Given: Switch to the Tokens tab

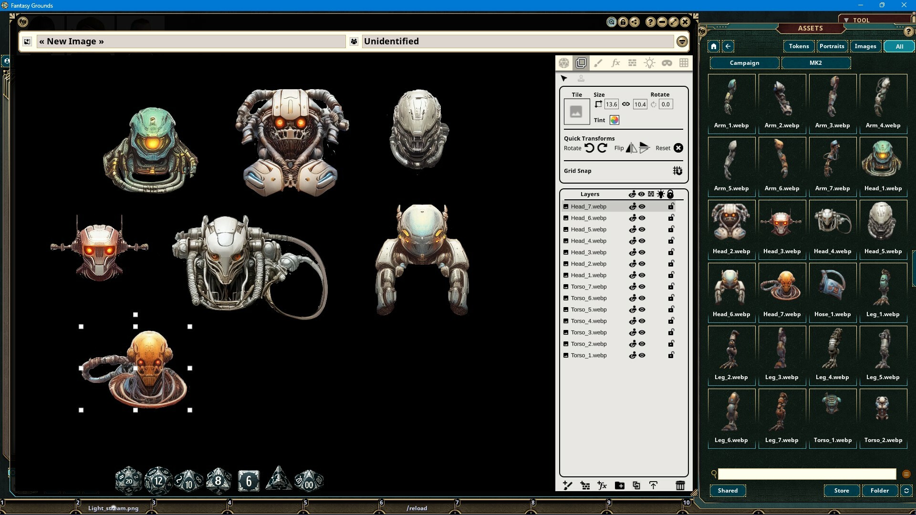Looking at the screenshot, I should point(798,46).
